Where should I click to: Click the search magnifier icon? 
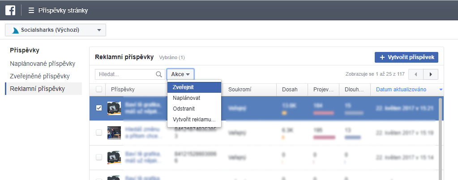158,74
